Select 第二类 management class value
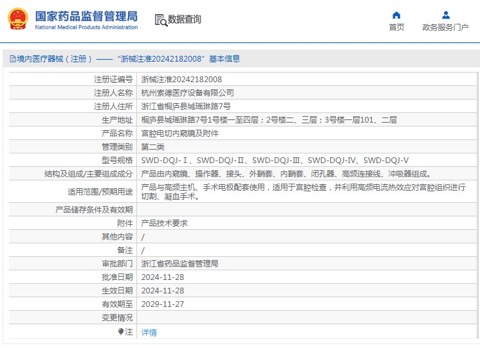This screenshot has width=480, height=348. click(152, 146)
